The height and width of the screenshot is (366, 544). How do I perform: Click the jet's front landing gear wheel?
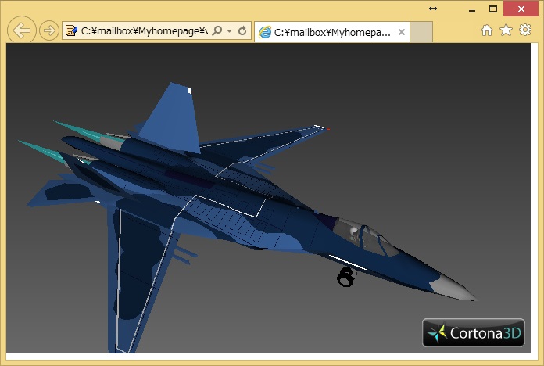(x=345, y=276)
